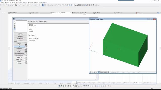This screenshot has height=90, width=161.
Task: Click the first icon left of Chequear Script
Action: 29,22
